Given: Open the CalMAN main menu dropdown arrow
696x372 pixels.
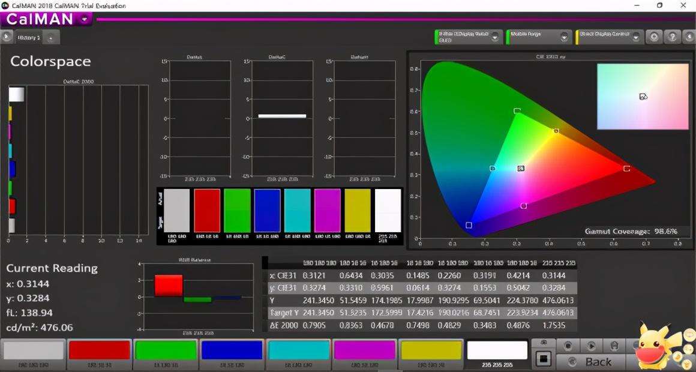Looking at the screenshot, I should point(85,19).
